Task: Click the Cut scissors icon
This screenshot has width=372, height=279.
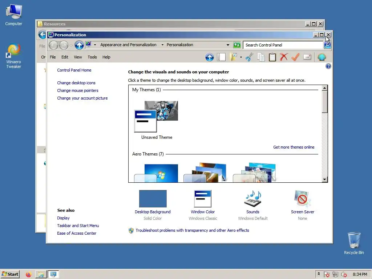Action: pos(249,57)
